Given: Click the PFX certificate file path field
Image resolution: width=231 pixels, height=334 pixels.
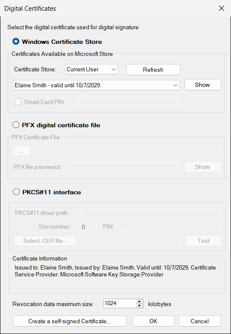Looking at the screenshot, I should point(128,150).
